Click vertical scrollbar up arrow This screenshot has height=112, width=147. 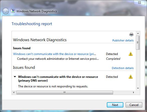click(138, 33)
